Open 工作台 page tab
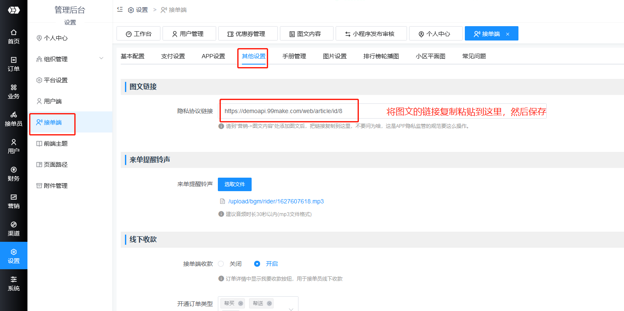Screen dimensions: 624x311 click(x=138, y=33)
